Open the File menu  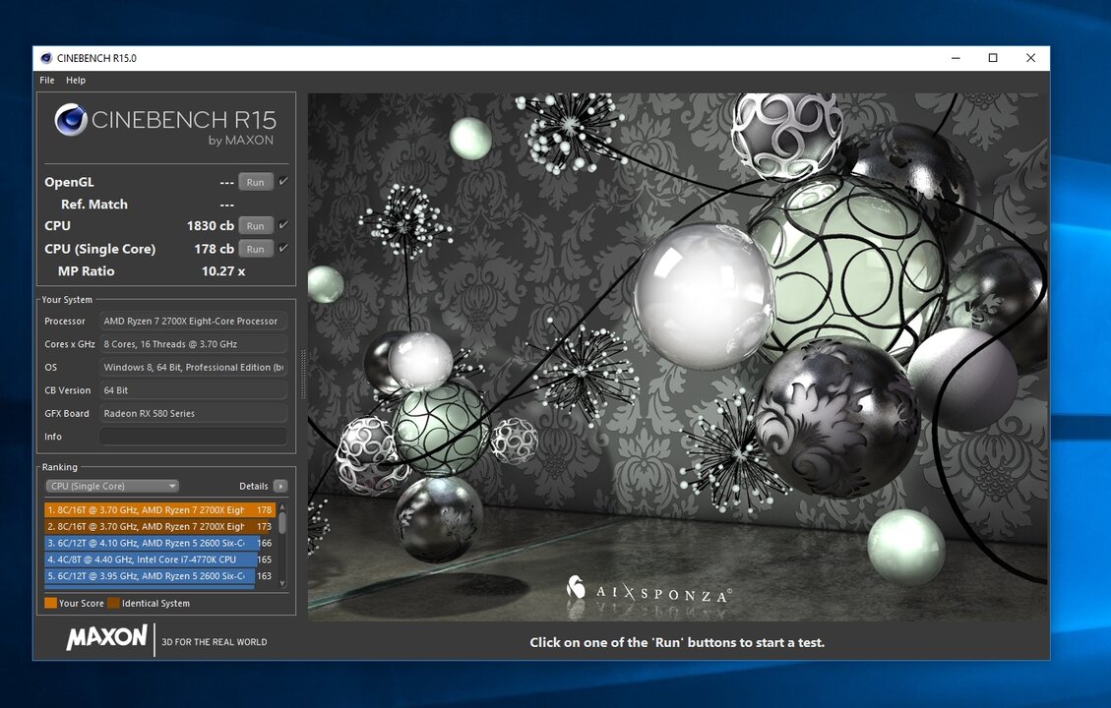47,80
